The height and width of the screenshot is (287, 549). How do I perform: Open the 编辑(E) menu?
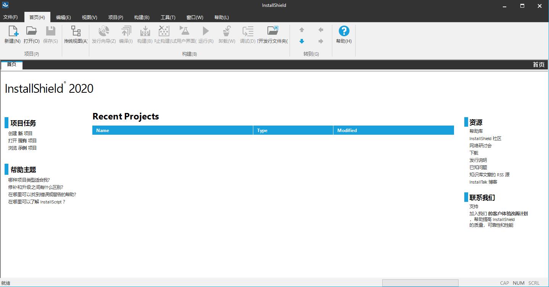click(x=63, y=17)
